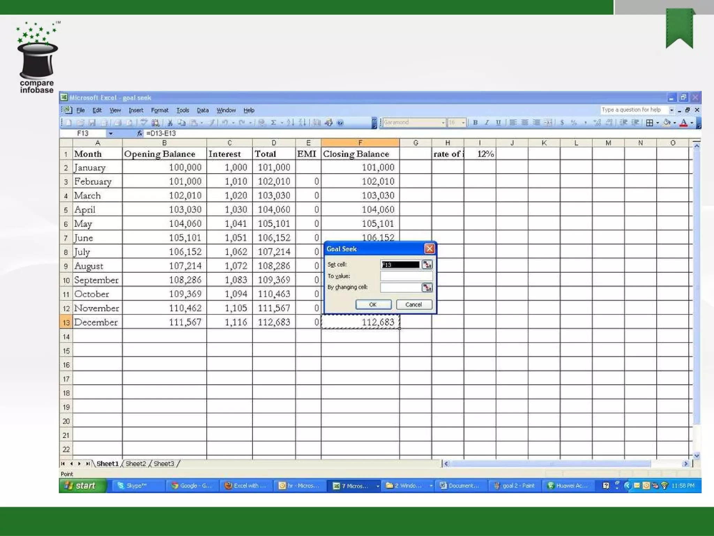Image resolution: width=714 pixels, height=536 pixels.
Task: Open the font size dropdown
Action: [x=463, y=122]
